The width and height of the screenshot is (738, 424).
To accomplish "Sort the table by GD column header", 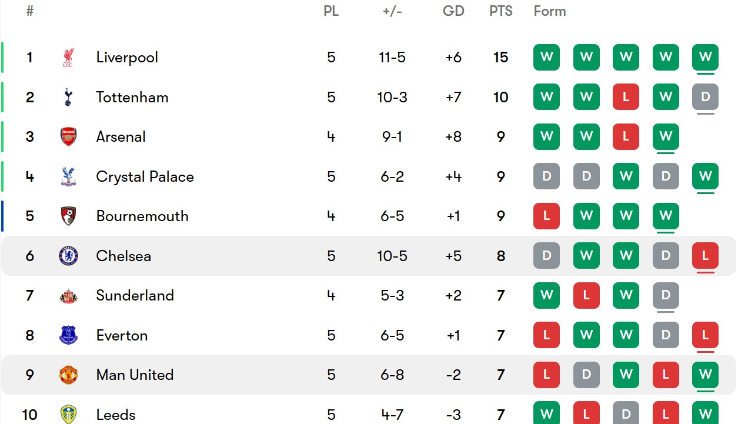I will tap(453, 11).
